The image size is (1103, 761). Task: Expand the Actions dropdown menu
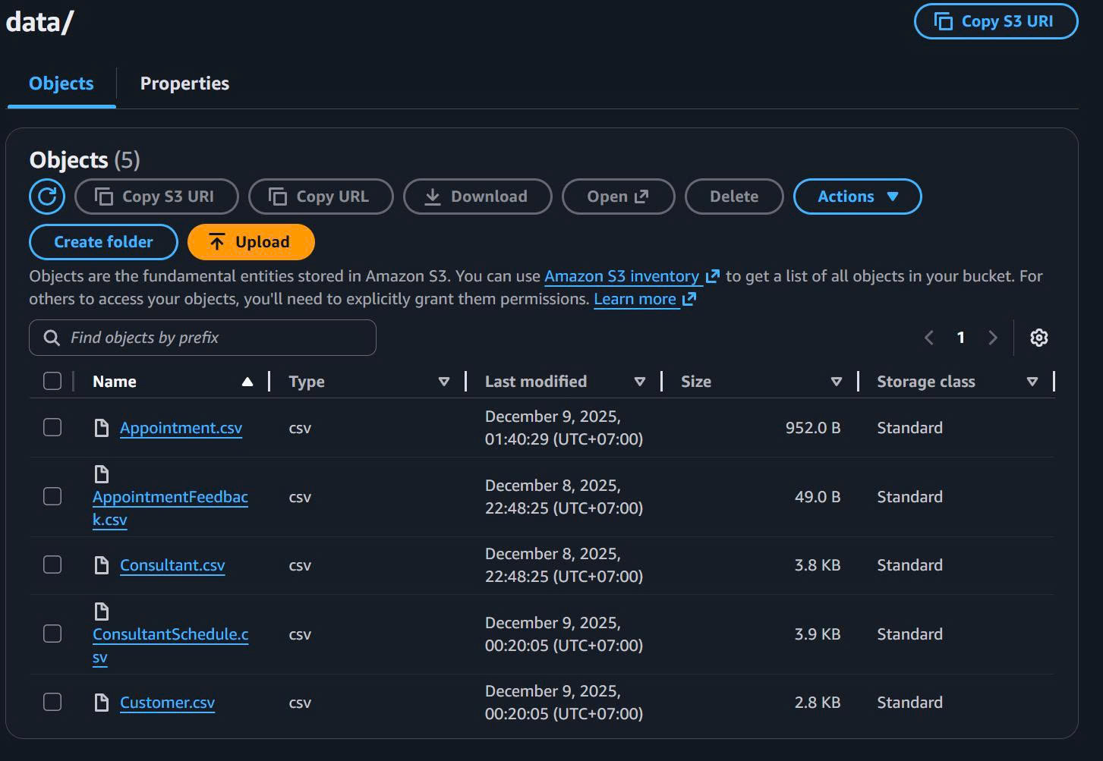(x=857, y=197)
